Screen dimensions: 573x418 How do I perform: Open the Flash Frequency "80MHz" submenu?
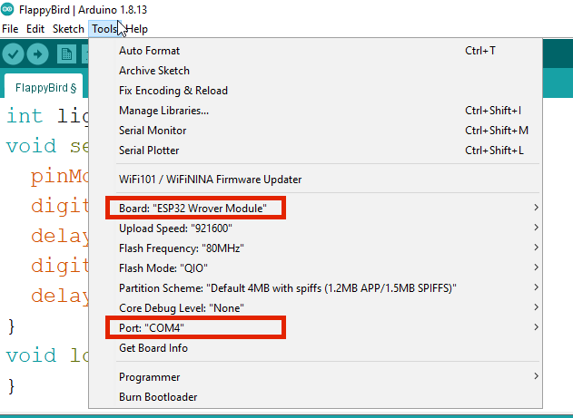[x=182, y=248]
